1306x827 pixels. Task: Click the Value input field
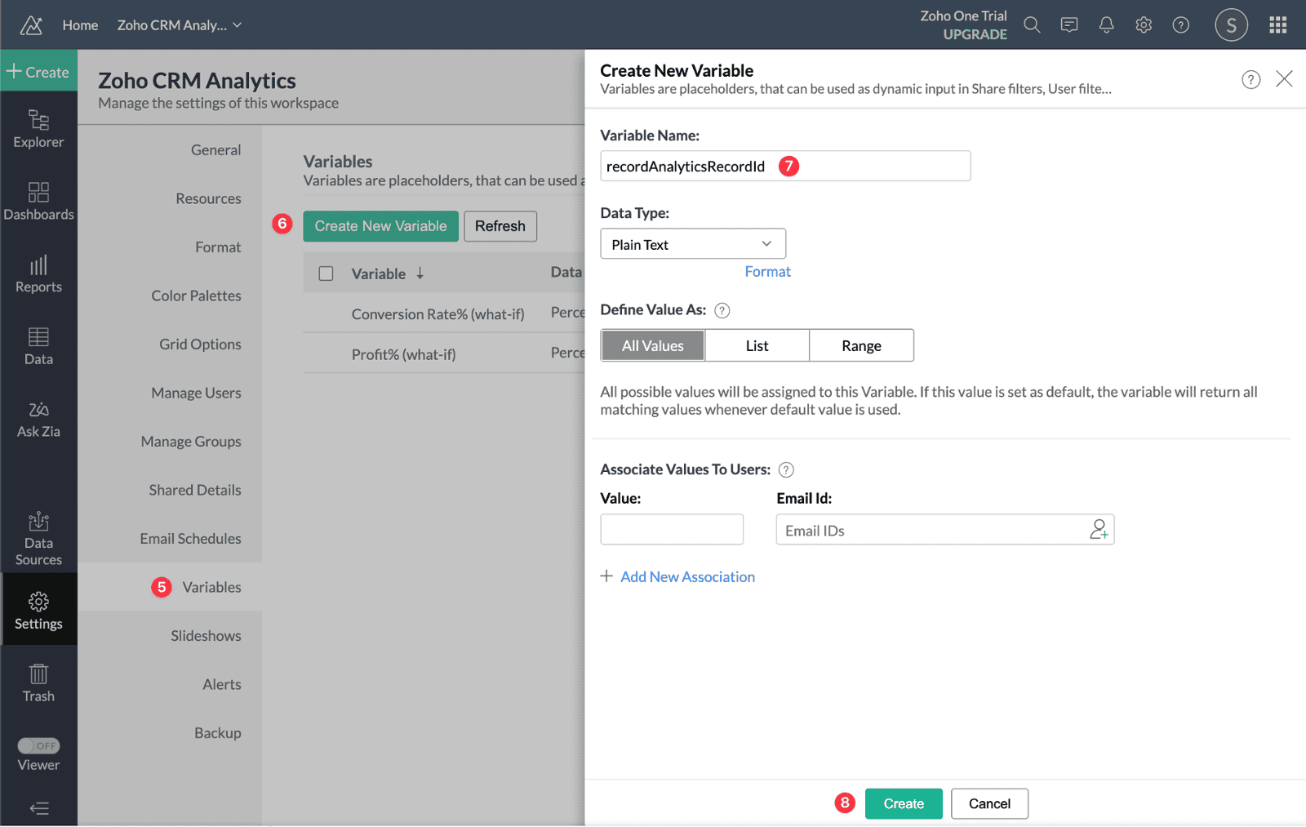click(672, 529)
